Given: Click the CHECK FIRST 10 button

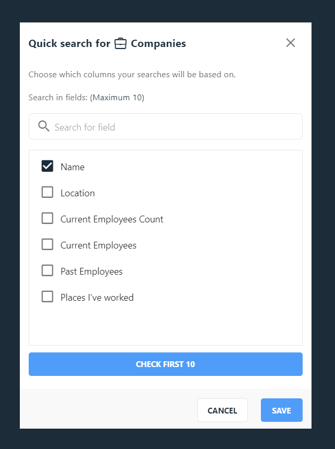Looking at the screenshot, I should [165, 364].
